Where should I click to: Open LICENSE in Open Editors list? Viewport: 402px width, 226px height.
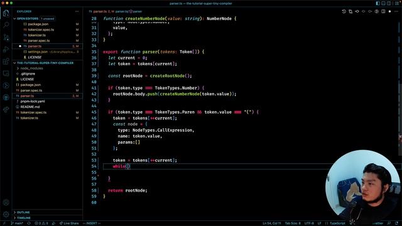click(x=35, y=57)
